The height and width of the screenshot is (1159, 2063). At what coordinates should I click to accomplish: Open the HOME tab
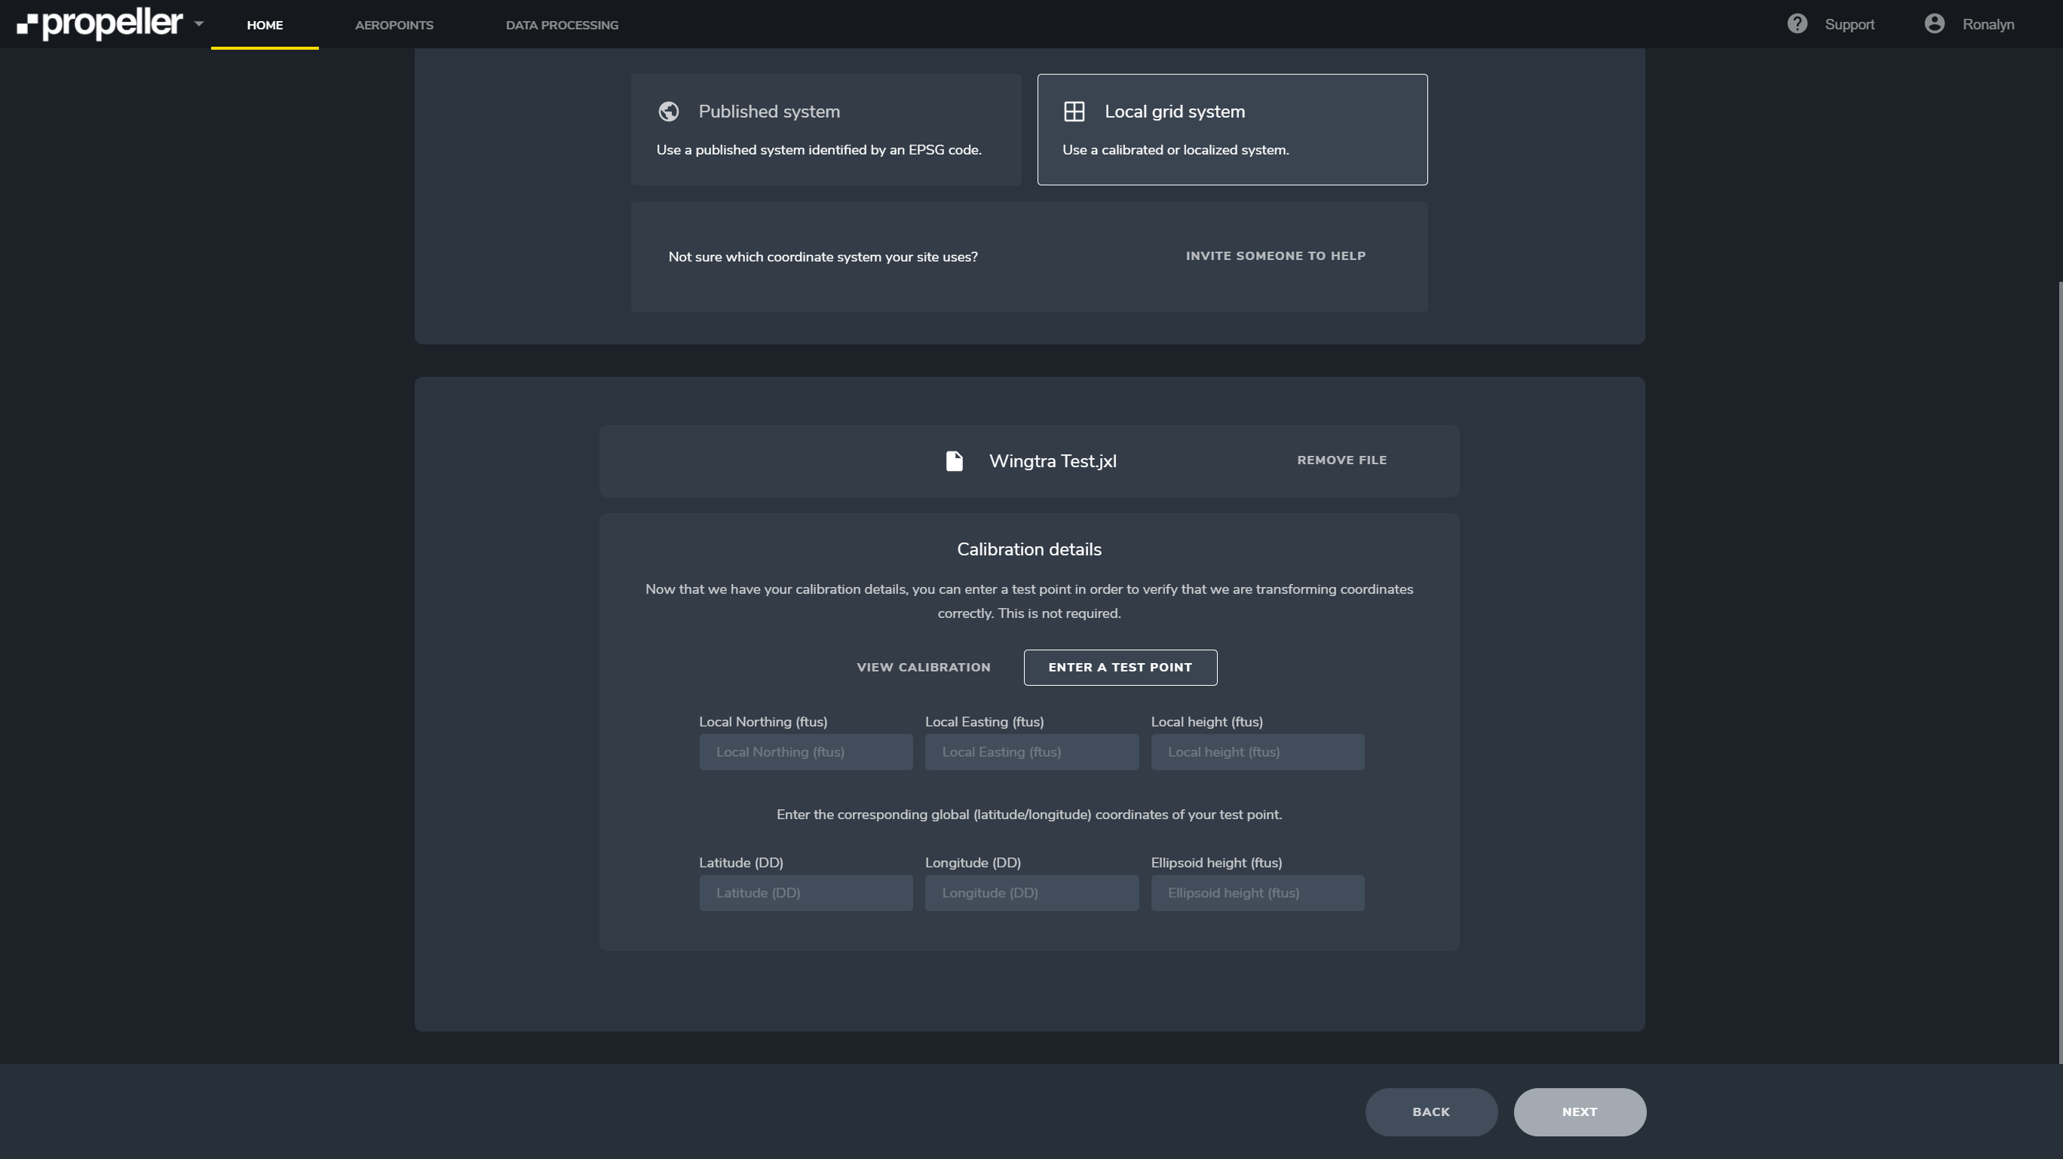pos(264,25)
